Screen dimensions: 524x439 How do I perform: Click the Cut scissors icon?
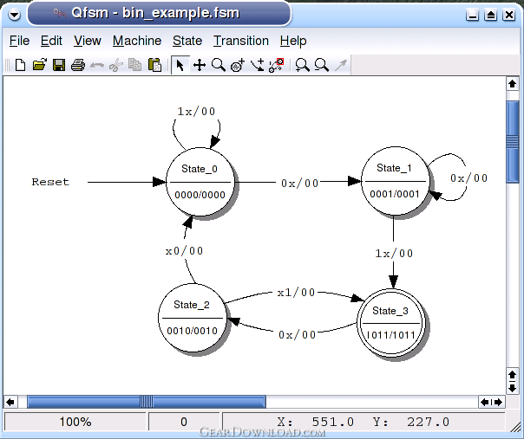click(116, 65)
